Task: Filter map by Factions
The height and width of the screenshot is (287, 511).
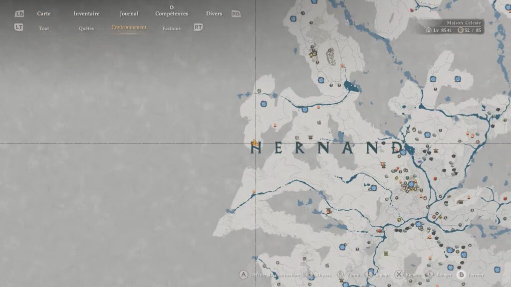Action: 172,28
